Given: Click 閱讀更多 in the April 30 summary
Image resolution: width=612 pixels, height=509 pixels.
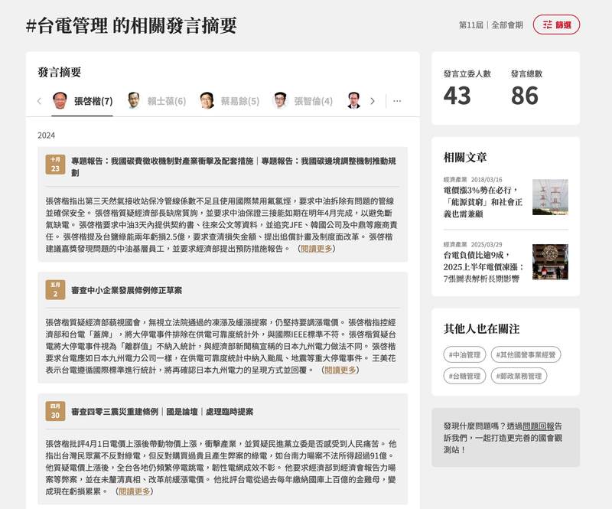Looking at the screenshot, I should (x=135, y=491).
